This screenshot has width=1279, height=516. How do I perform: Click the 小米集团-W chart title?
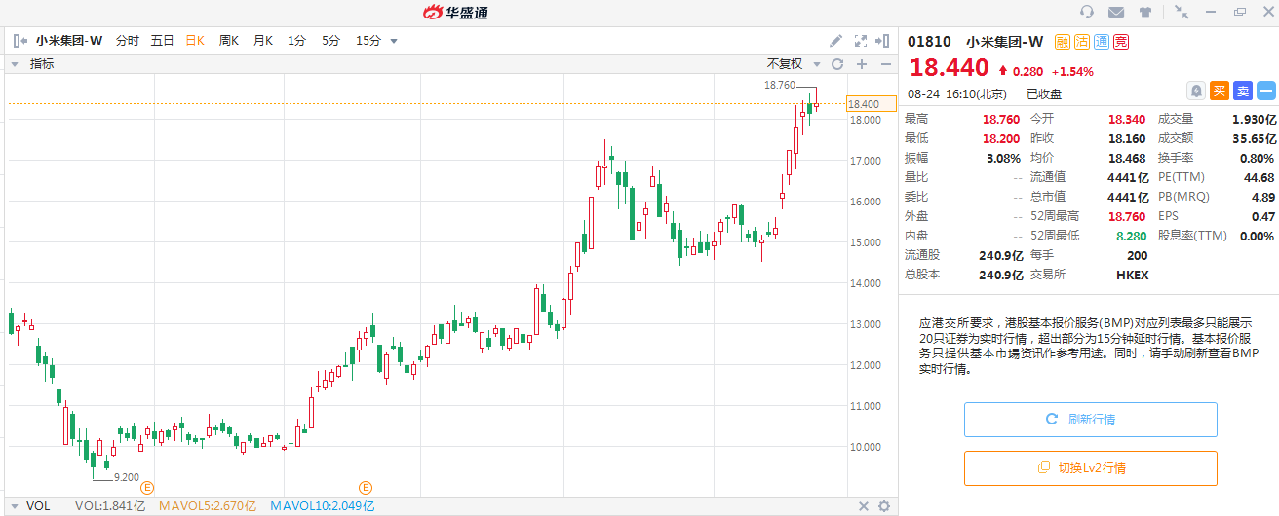point(69,41)
